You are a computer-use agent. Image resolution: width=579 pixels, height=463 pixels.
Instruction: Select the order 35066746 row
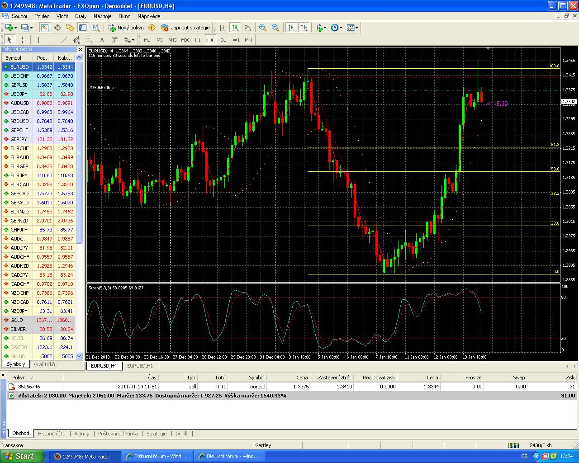292,387
